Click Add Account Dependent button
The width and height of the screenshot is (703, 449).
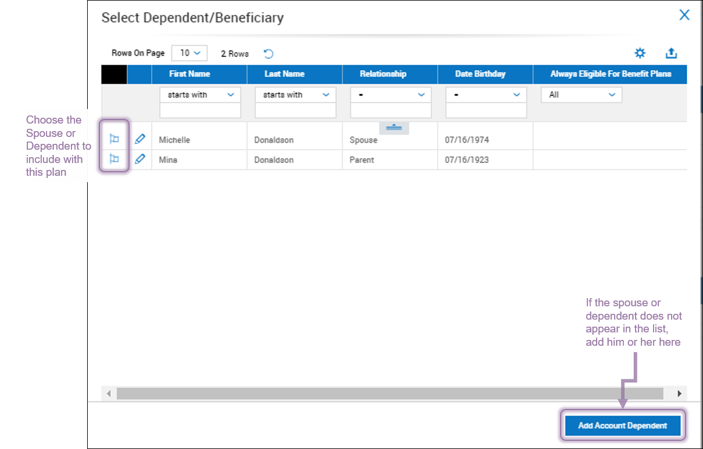tap(622, 426)
